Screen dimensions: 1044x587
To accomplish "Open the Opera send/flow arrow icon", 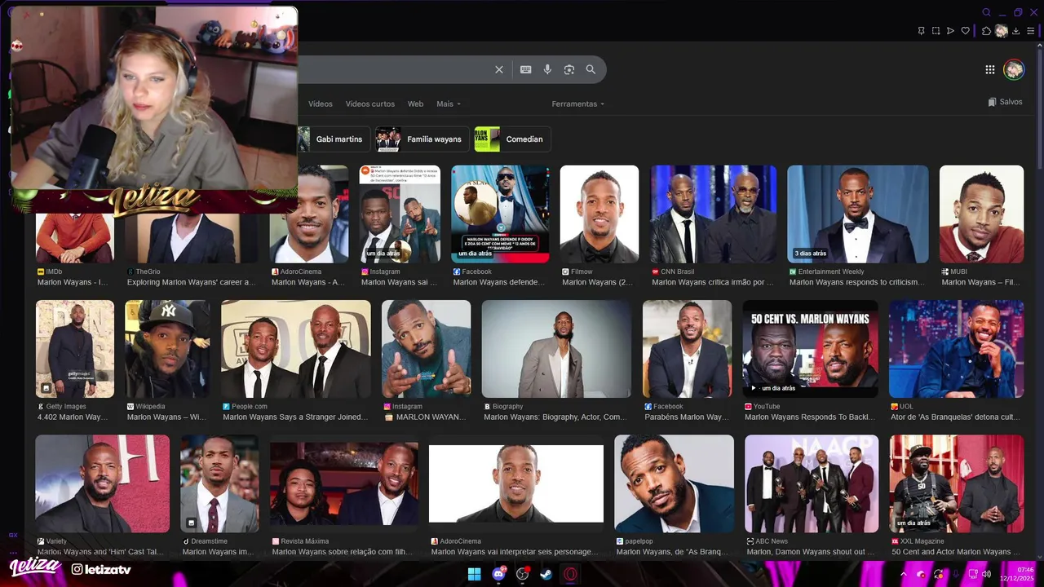I will tap(950, 31).
